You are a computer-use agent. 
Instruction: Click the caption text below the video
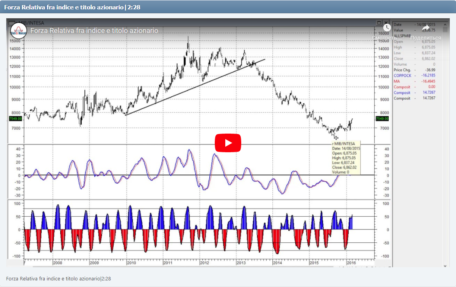pos(59,278)
